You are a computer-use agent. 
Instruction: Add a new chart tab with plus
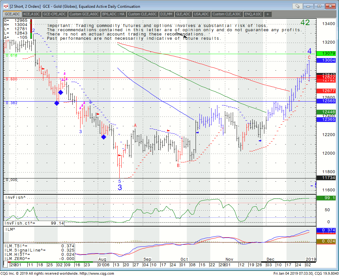pos(268,14)
